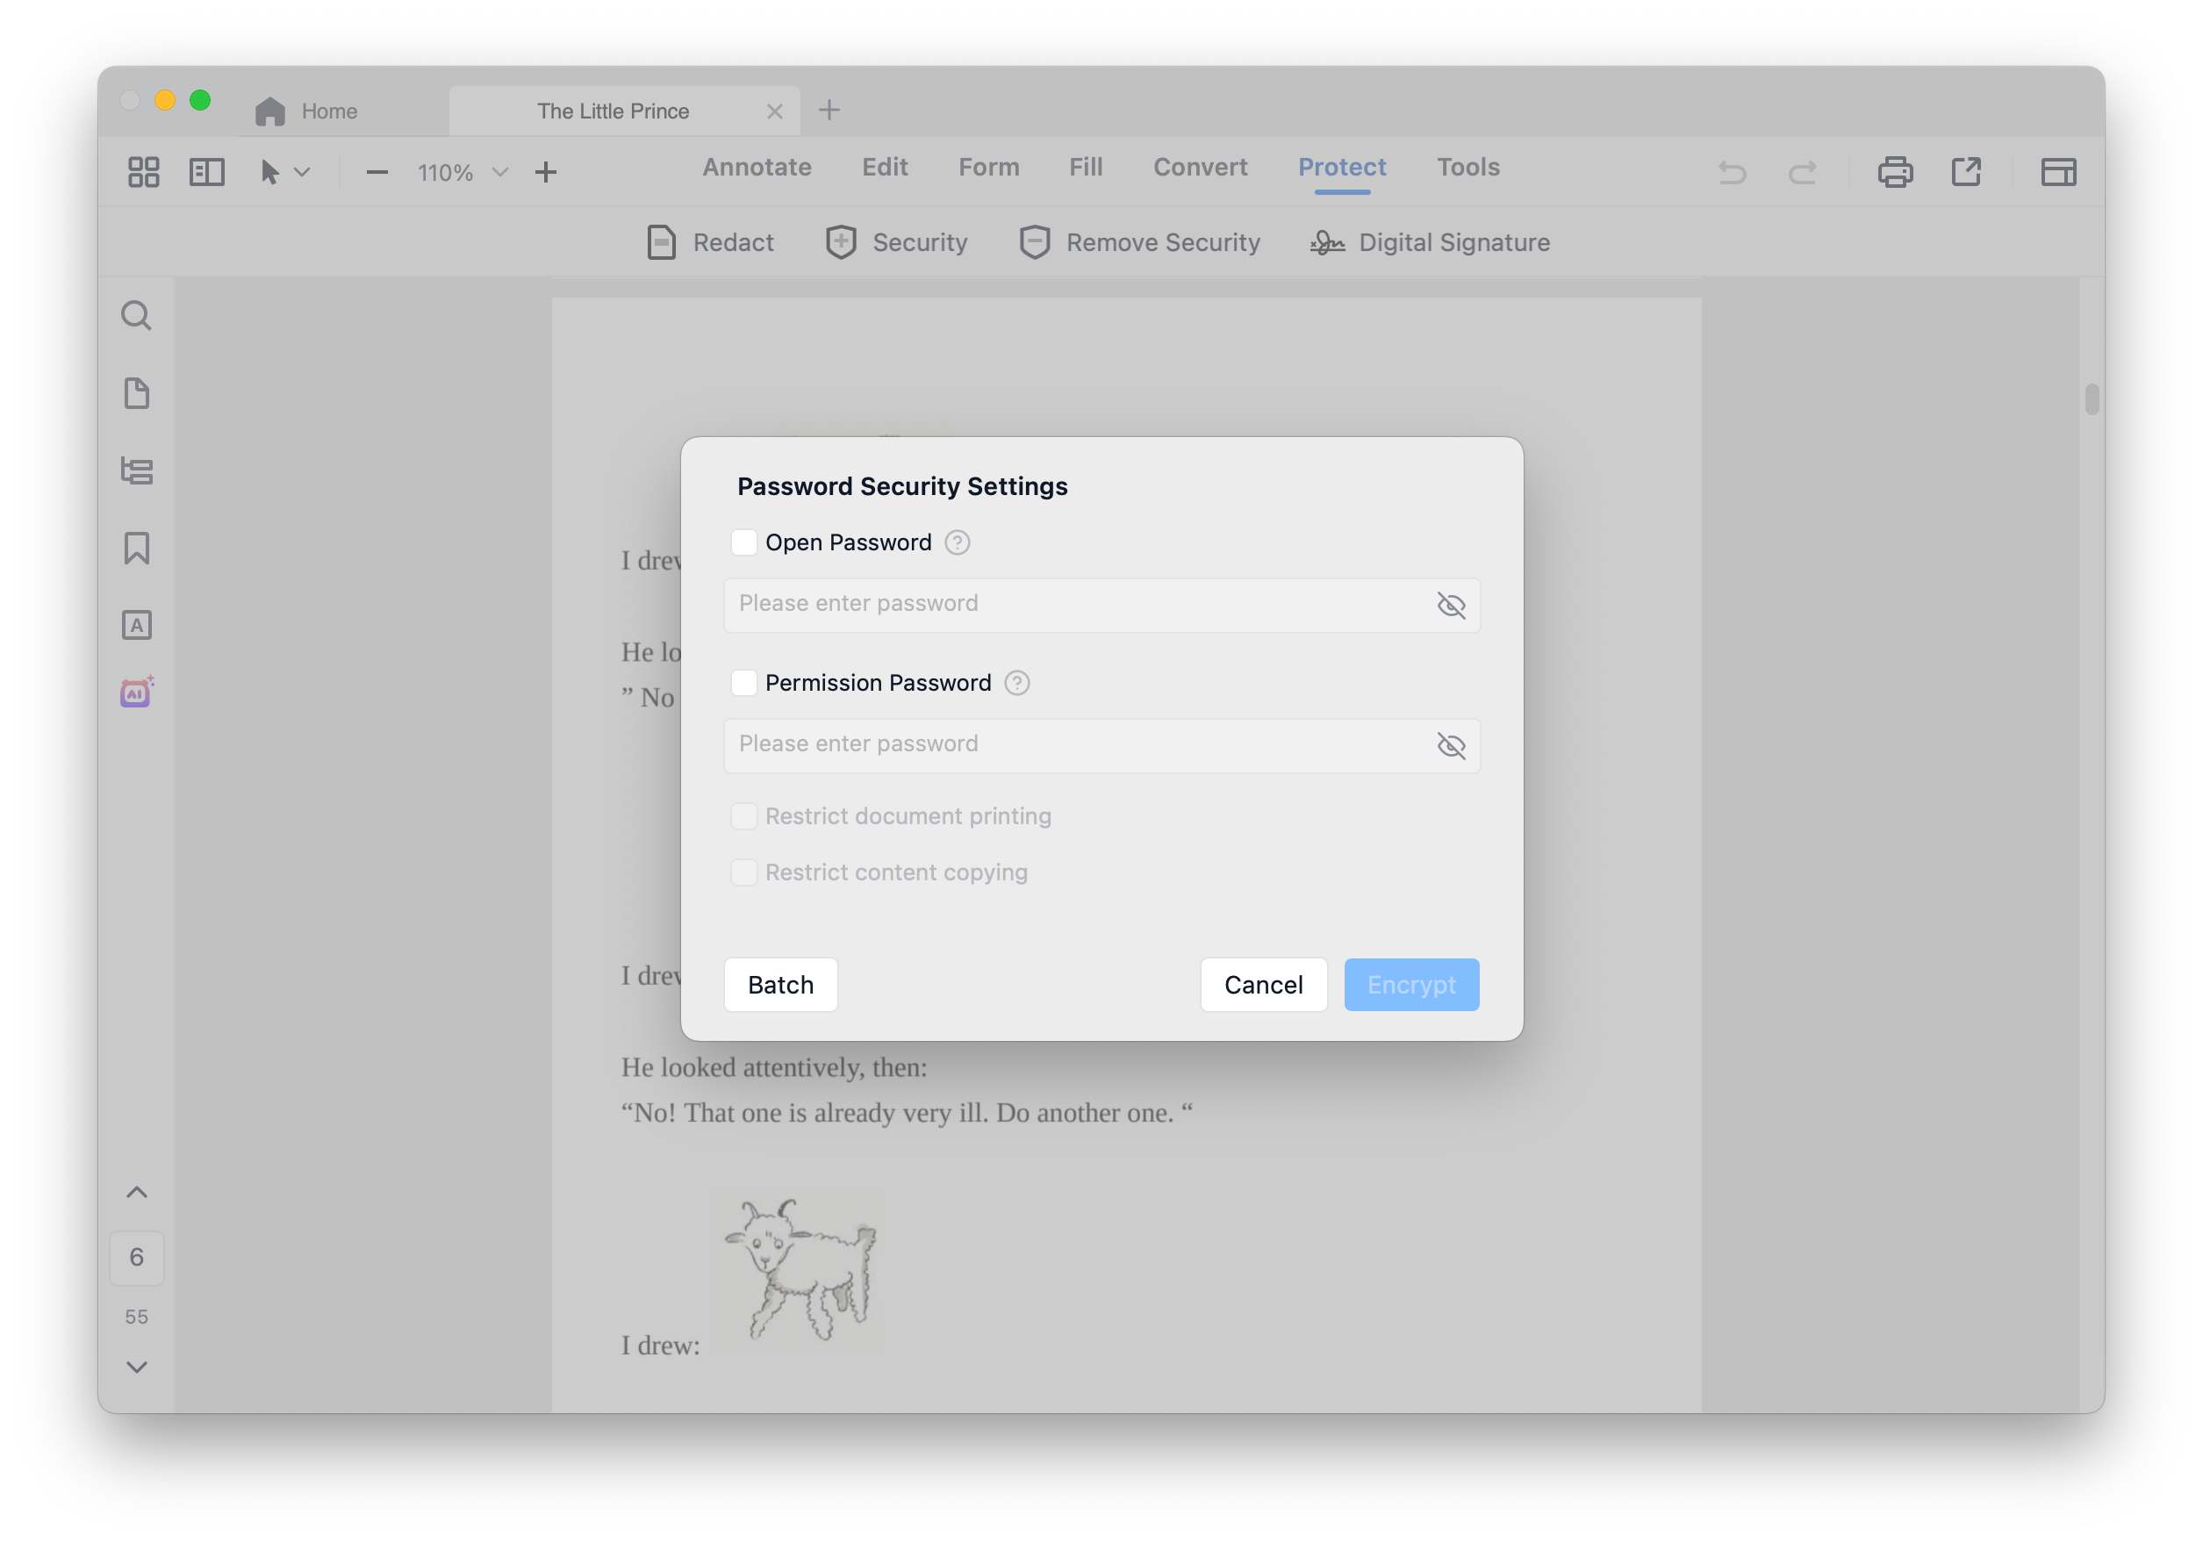The width and height of the screenshot is (2203, 1543).
Task: Click the search magnifier in sidebar
Action: [x=136, y=316]
